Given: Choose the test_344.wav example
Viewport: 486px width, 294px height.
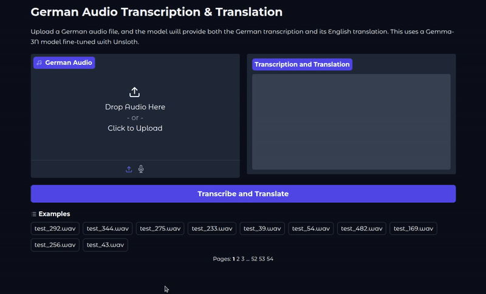Looking at the screenshot, I should pos(108,228).
